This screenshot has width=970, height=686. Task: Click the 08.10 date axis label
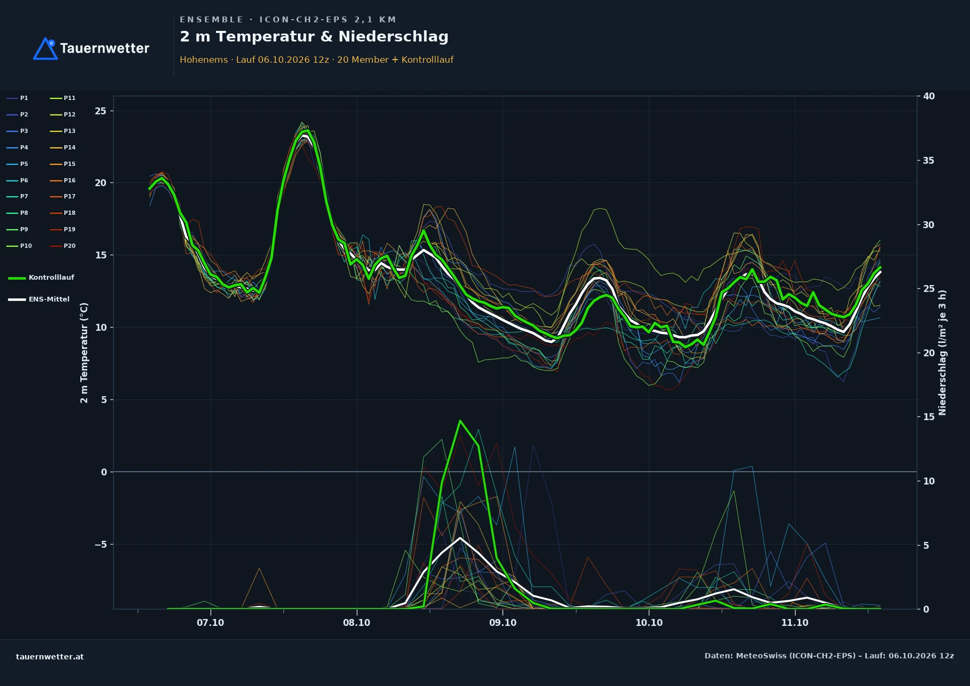tap(356, 623)
